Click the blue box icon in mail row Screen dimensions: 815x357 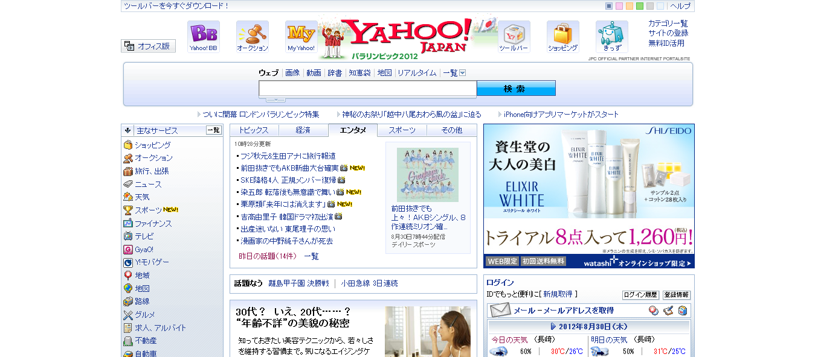coord(682,311)
